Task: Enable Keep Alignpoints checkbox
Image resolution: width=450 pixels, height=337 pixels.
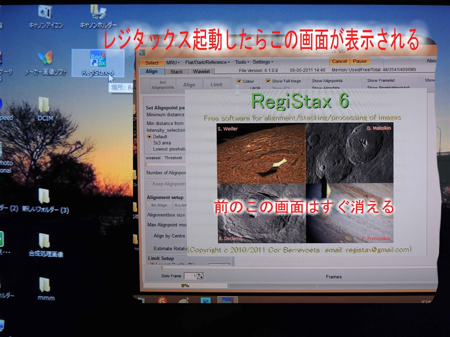Action: coord(149,184)
